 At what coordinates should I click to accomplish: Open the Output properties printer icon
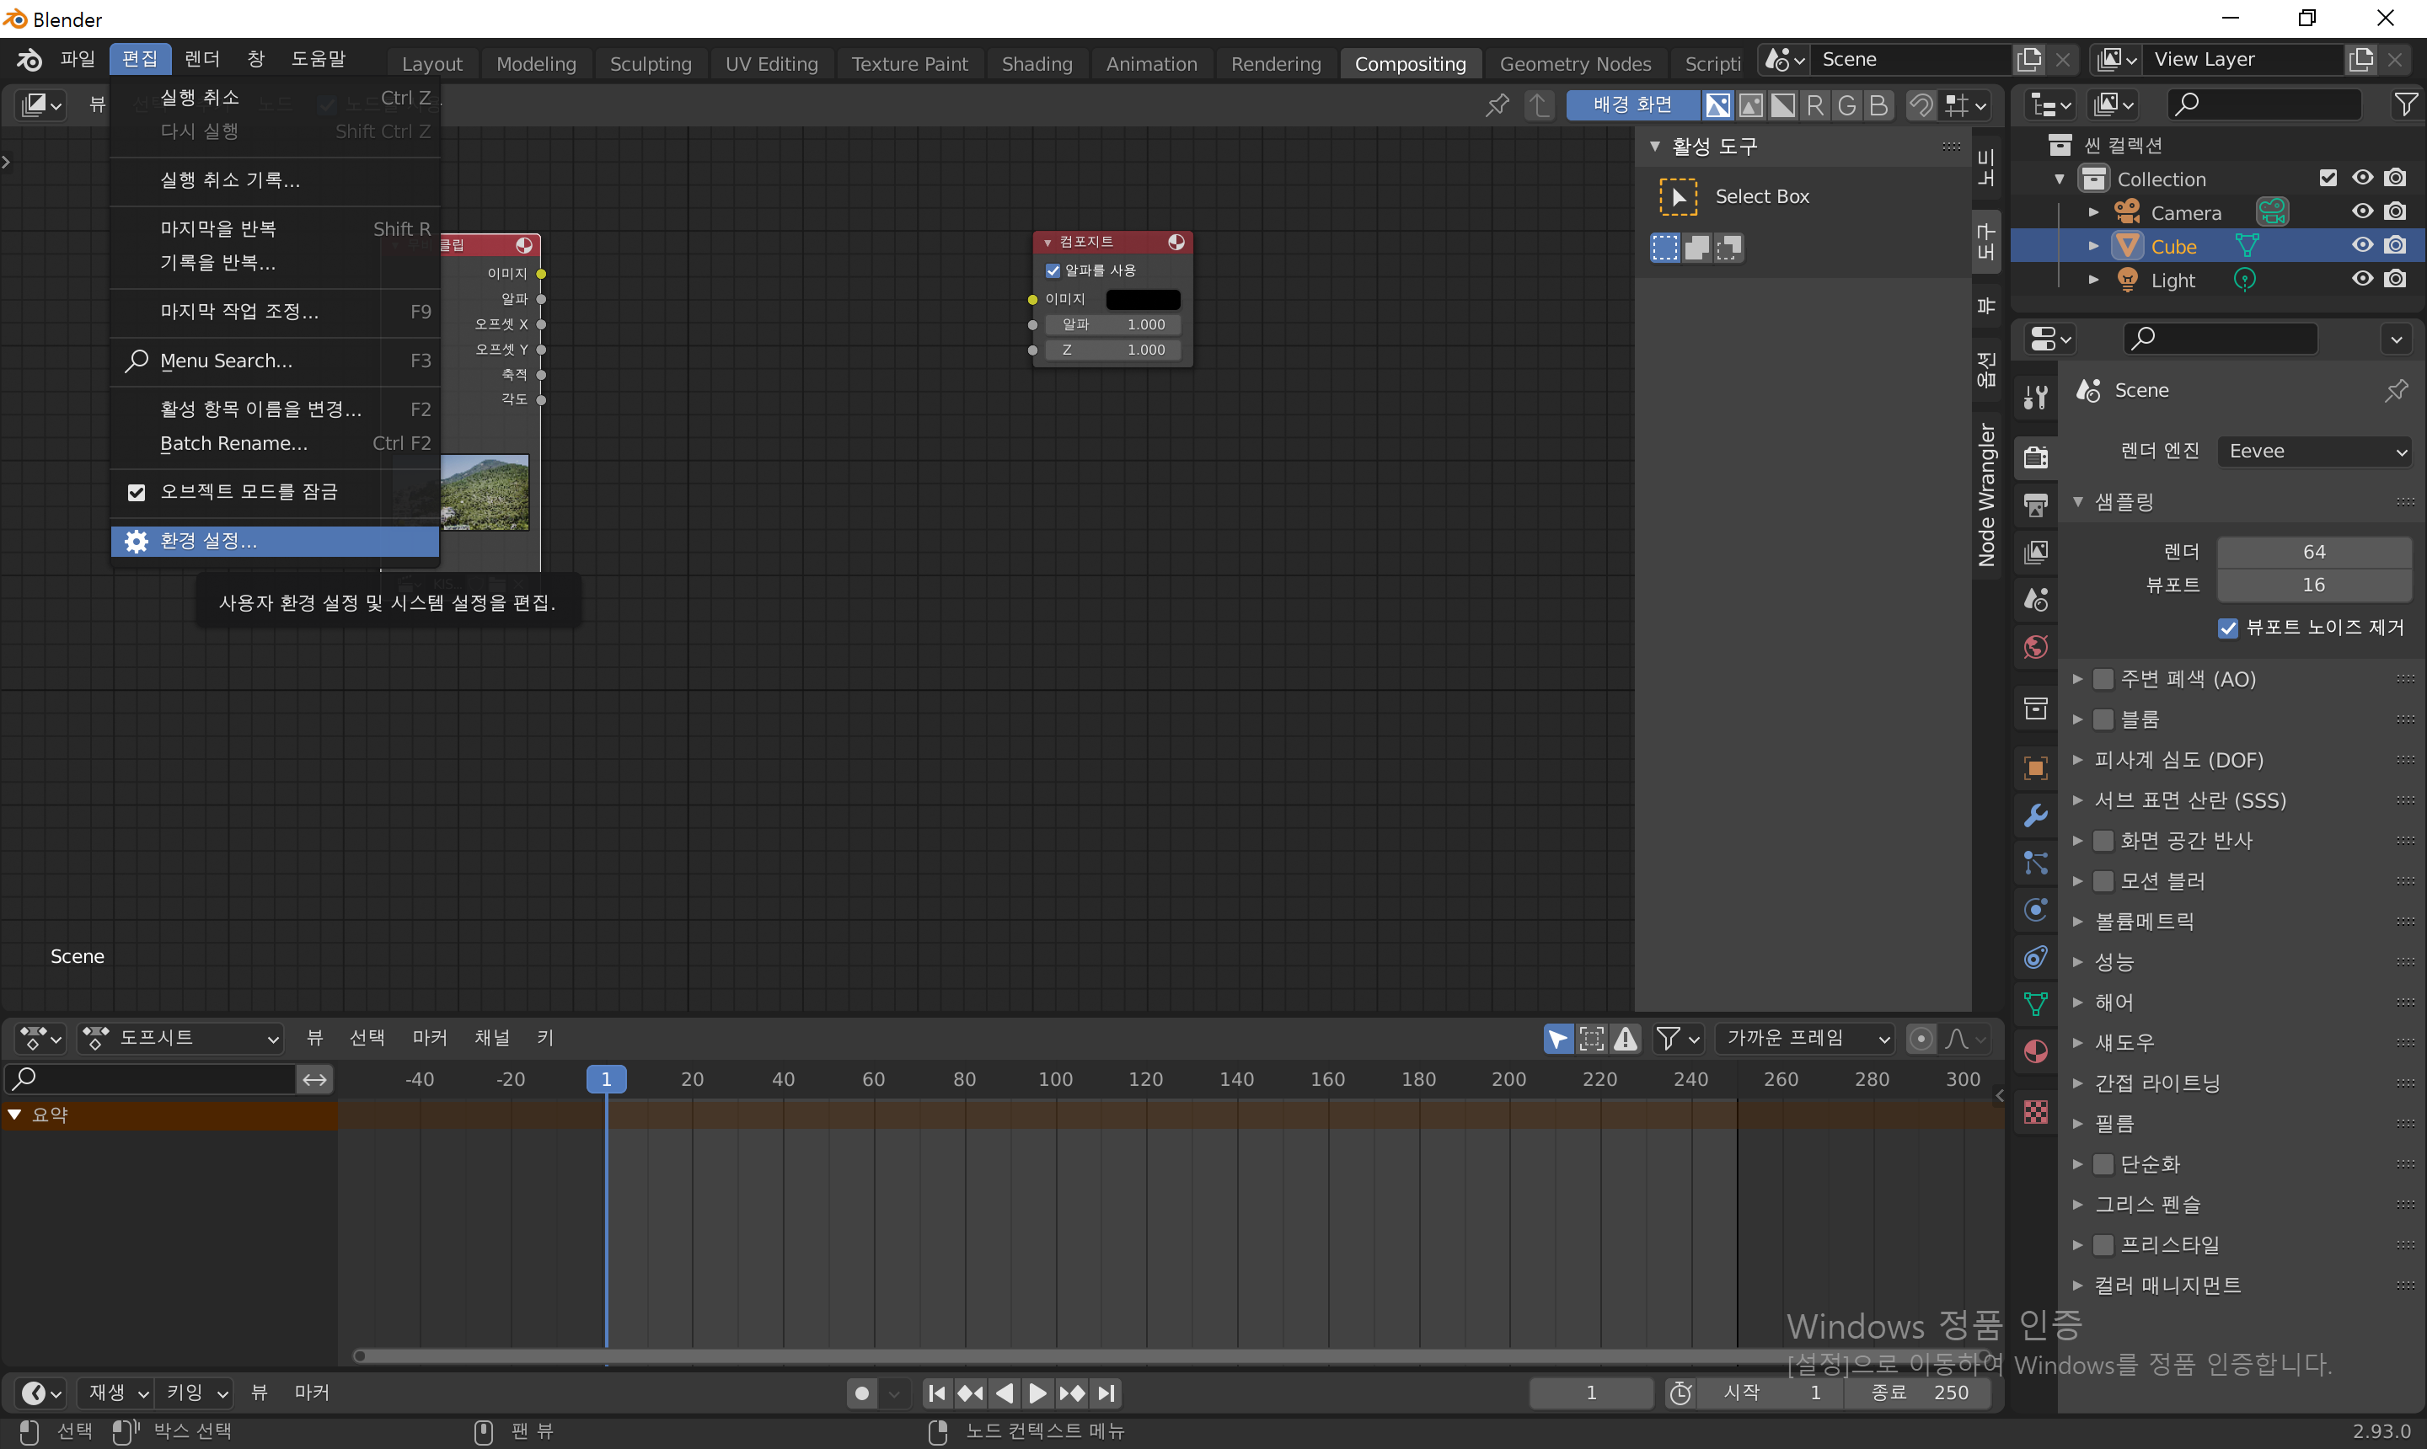click(2035, 504)
